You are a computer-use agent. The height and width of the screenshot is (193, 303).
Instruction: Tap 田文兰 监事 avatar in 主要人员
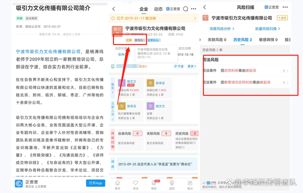tap(151, 106)
